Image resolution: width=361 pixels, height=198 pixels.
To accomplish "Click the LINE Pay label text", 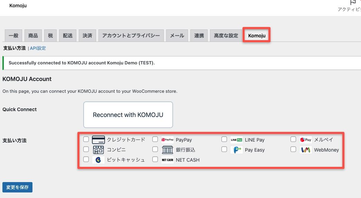I will point(255,140).
